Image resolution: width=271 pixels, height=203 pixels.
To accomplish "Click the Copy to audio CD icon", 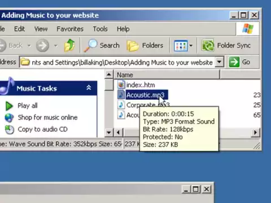I will 9,130.
